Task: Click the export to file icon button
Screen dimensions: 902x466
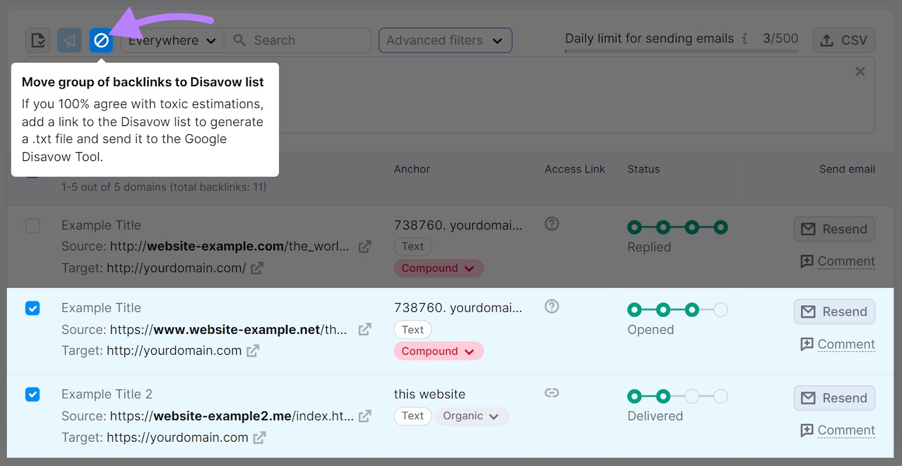Action: click(x=38, y=41)
